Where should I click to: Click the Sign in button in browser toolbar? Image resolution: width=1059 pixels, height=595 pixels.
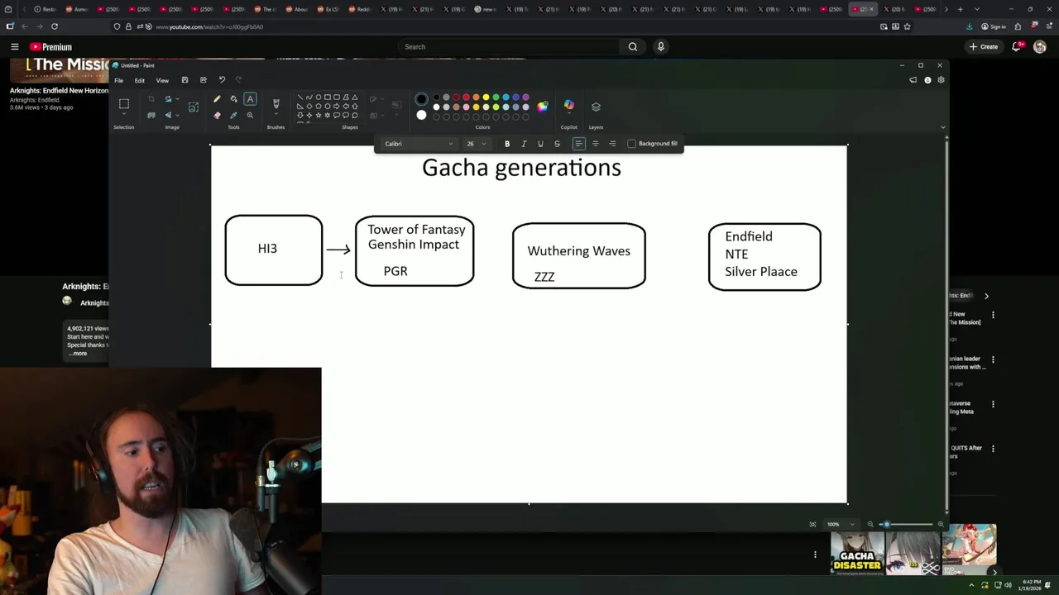click(x=993, y=26)
